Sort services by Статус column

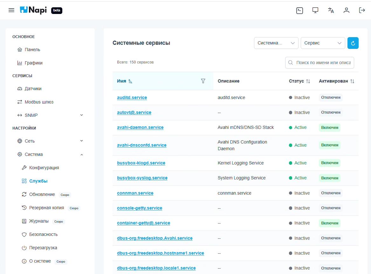tap(308, 81)
